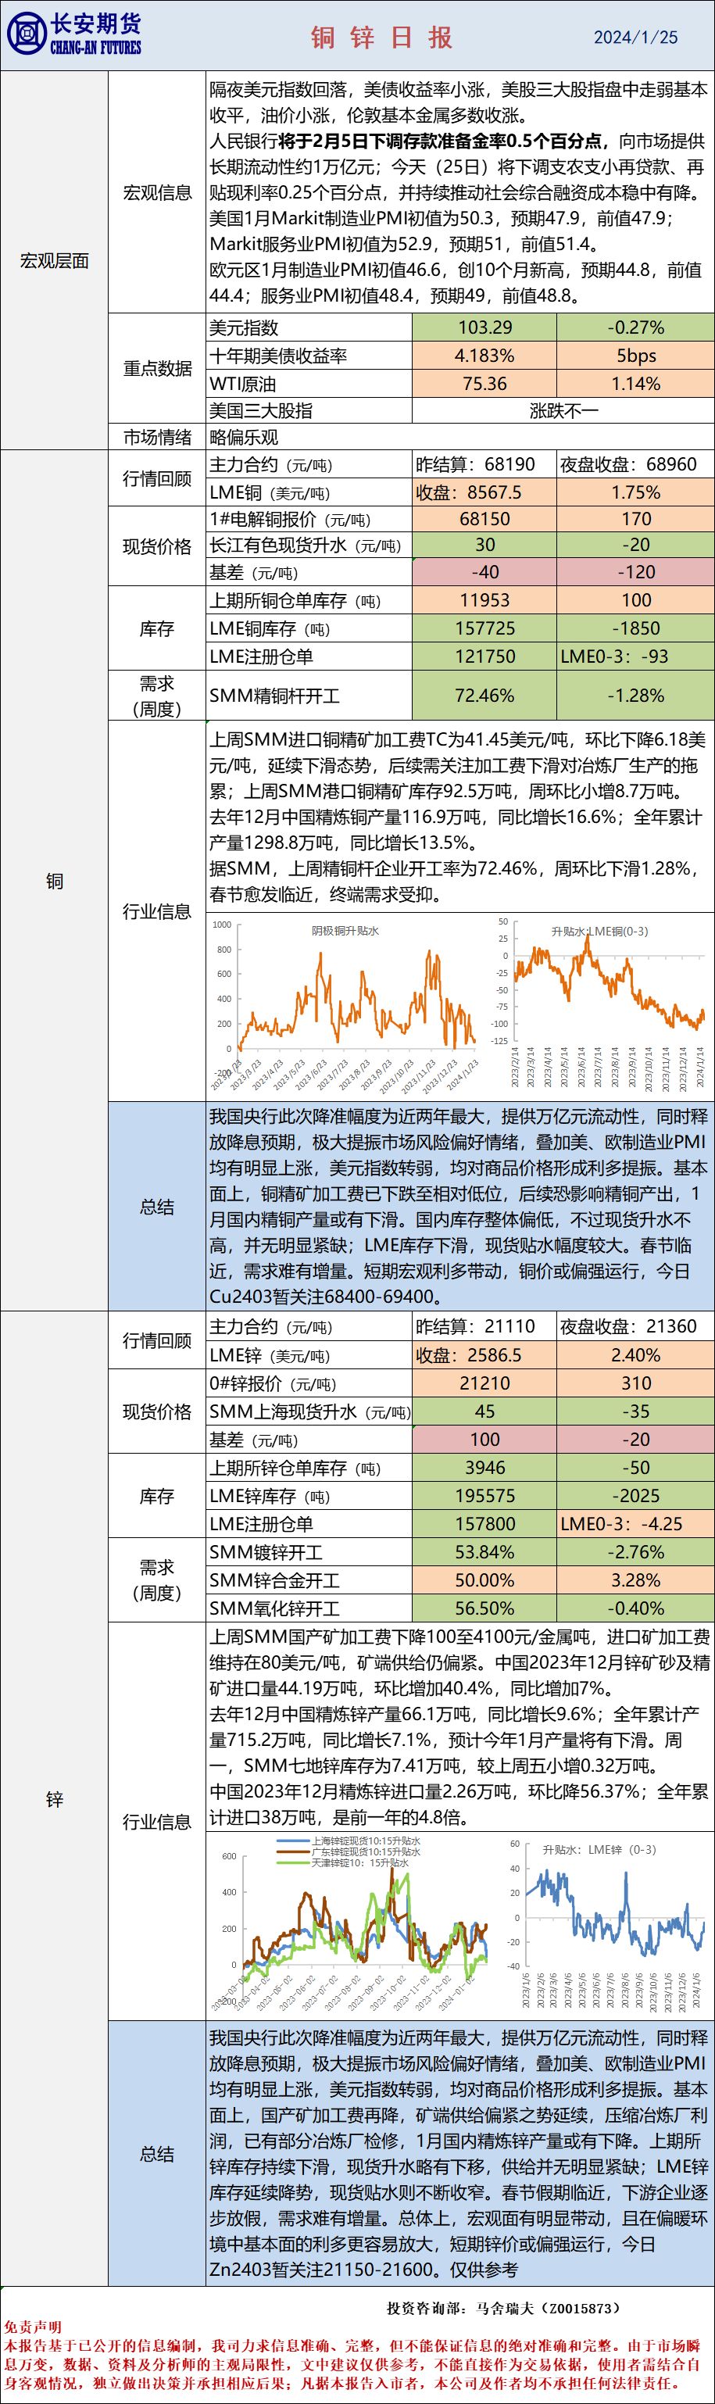Select the copper basis value -40
Viewport: 715px width, 2404px height.
pyautogui.click(x=484, y=572)
